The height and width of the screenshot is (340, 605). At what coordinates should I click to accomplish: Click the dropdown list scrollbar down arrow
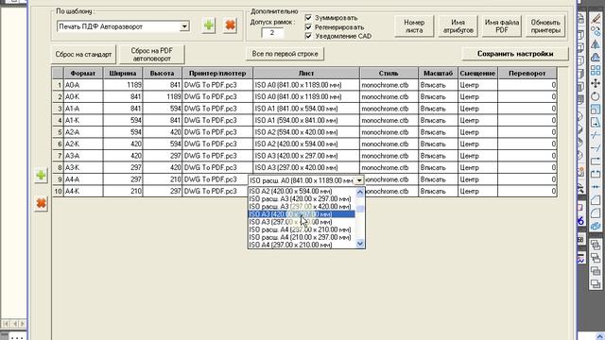[360, 244]
